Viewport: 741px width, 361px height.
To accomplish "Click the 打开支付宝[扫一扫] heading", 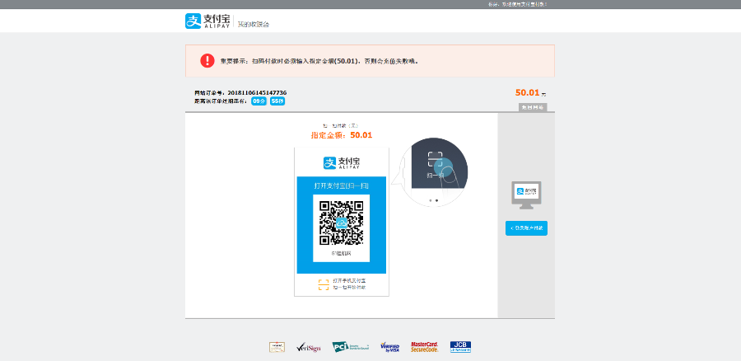I will [x=341, y=185].
